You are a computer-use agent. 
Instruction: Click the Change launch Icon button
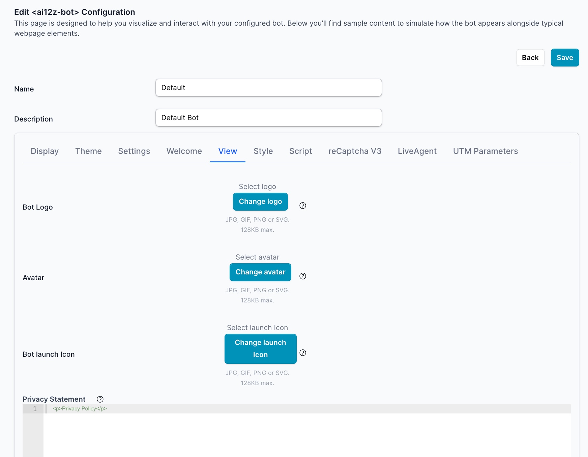tap(260, 349)
